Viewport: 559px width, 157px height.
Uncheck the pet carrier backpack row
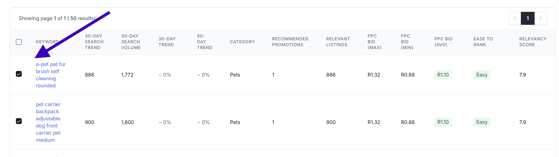(19, 121)
